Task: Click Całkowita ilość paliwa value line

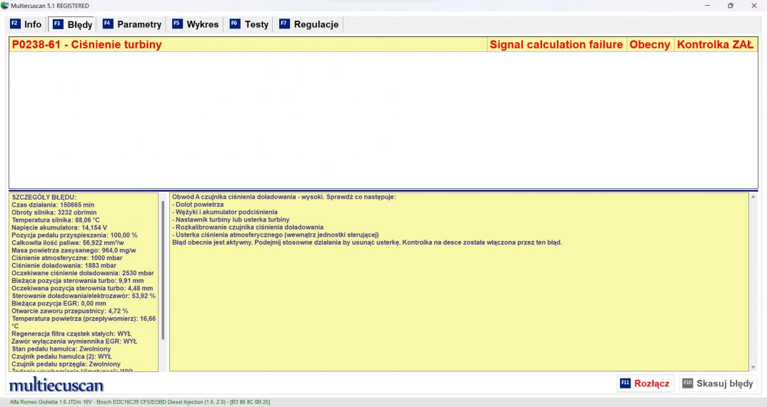Action: click(x=68, y=242)
